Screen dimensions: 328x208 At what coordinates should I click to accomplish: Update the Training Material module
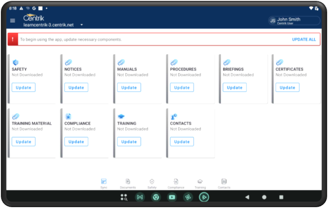click(24, 142)
